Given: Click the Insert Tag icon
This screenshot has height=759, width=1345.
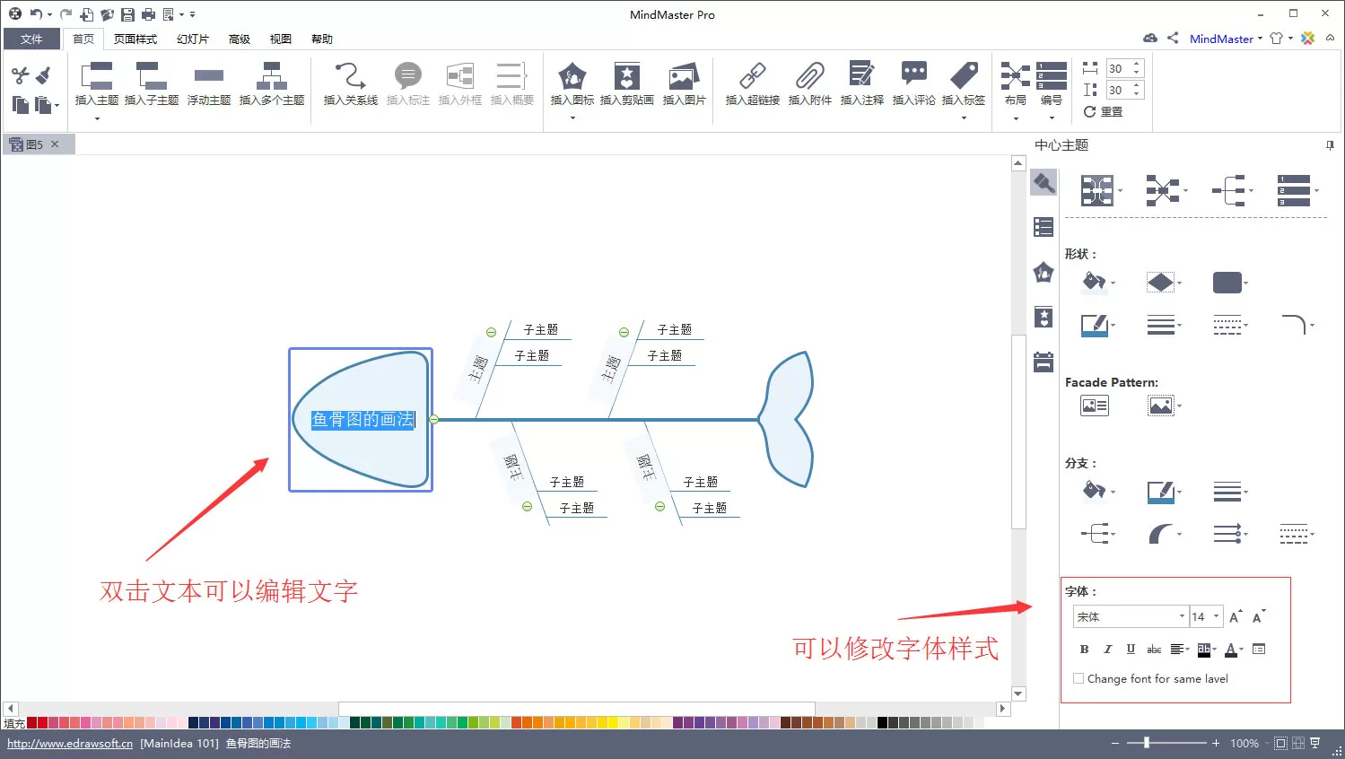Looking at the screenshot, I should [964, 76].
